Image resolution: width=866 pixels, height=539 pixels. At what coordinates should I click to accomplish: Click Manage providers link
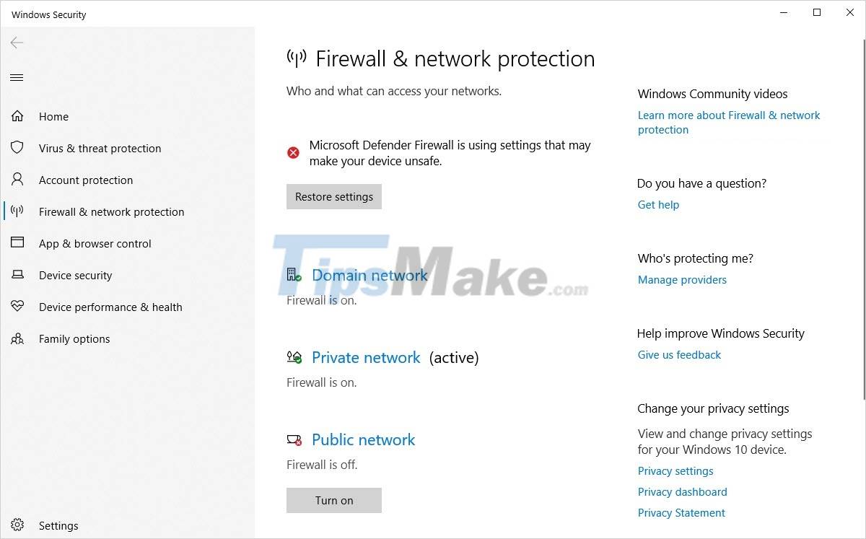click(x=682, y=279)
